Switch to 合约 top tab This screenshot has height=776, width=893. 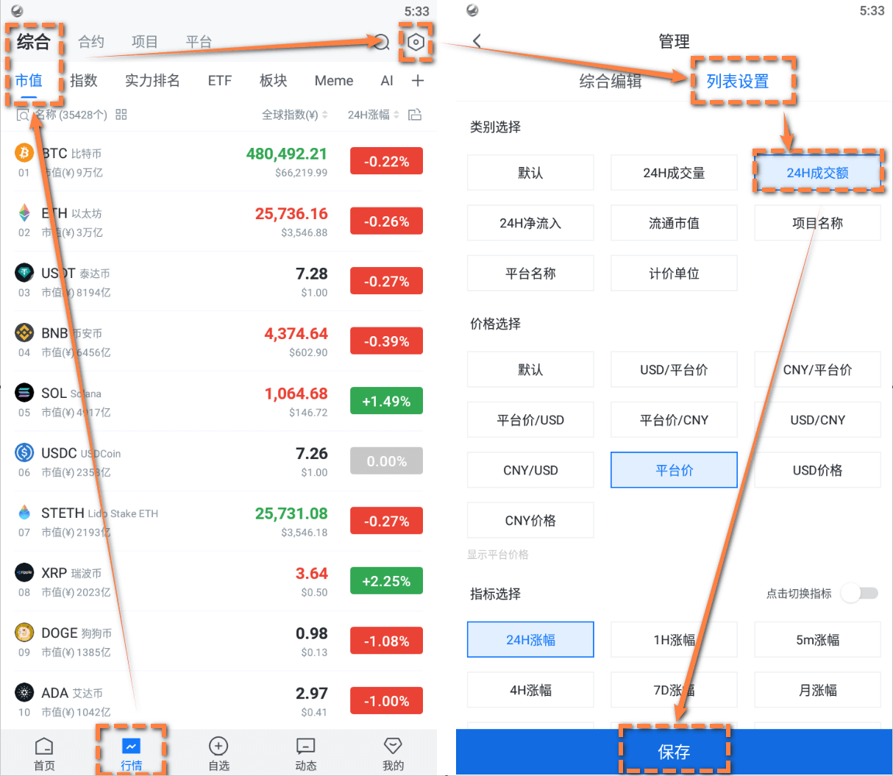91,42
